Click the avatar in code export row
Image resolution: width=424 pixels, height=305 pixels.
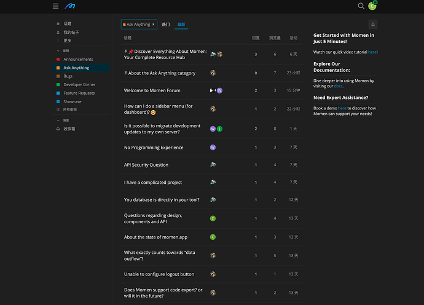click(x=213, y=293)
